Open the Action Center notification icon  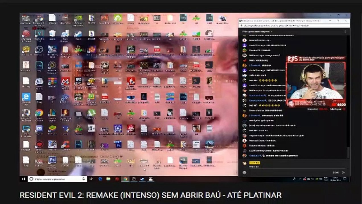point(345,179)
